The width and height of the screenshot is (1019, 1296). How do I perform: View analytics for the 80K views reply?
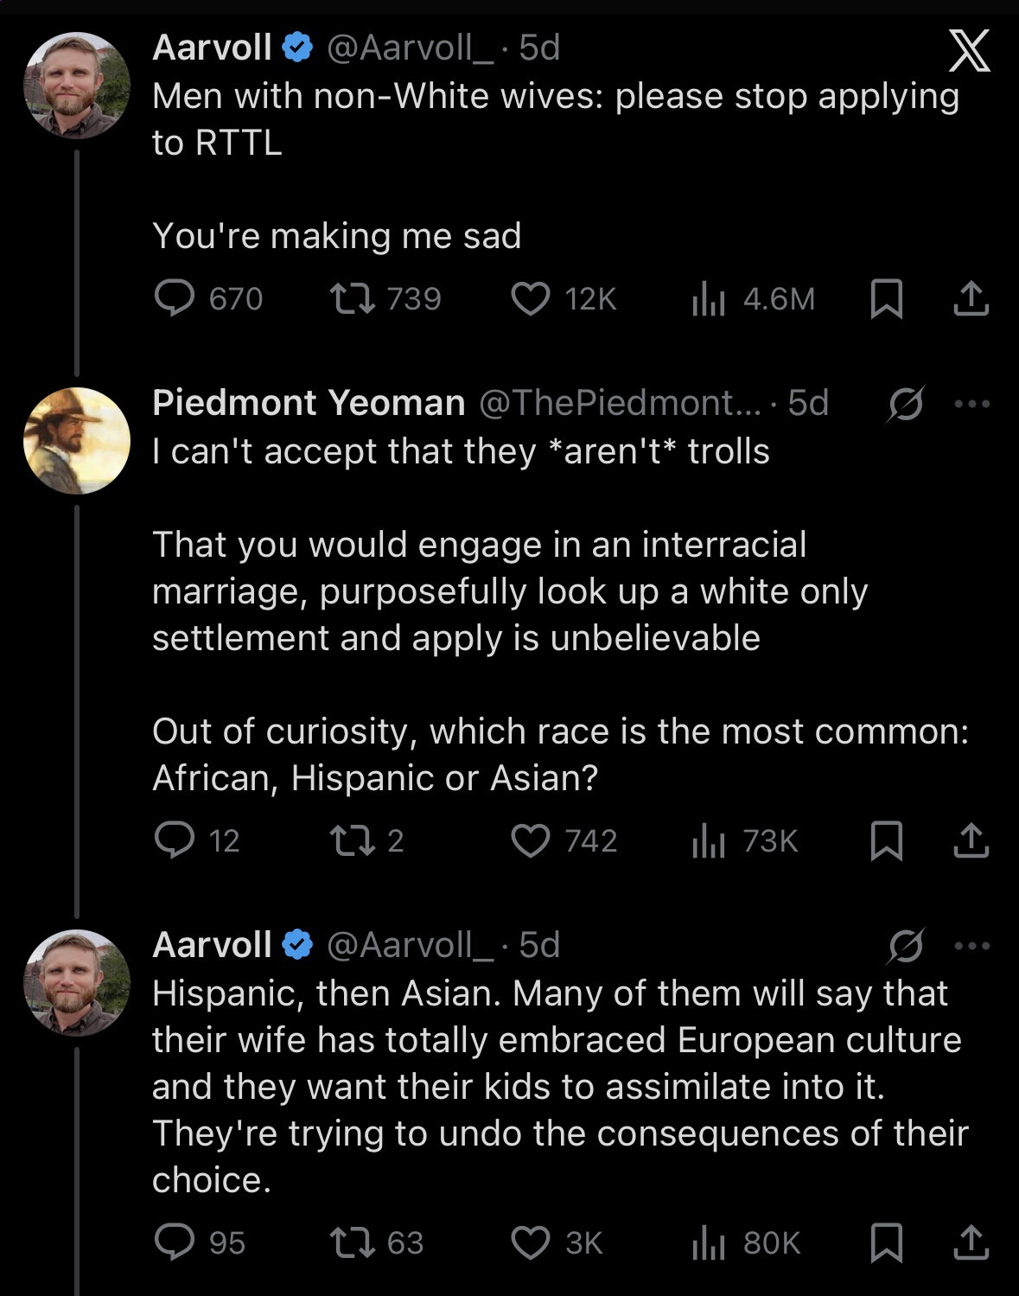coord(708,1242)
